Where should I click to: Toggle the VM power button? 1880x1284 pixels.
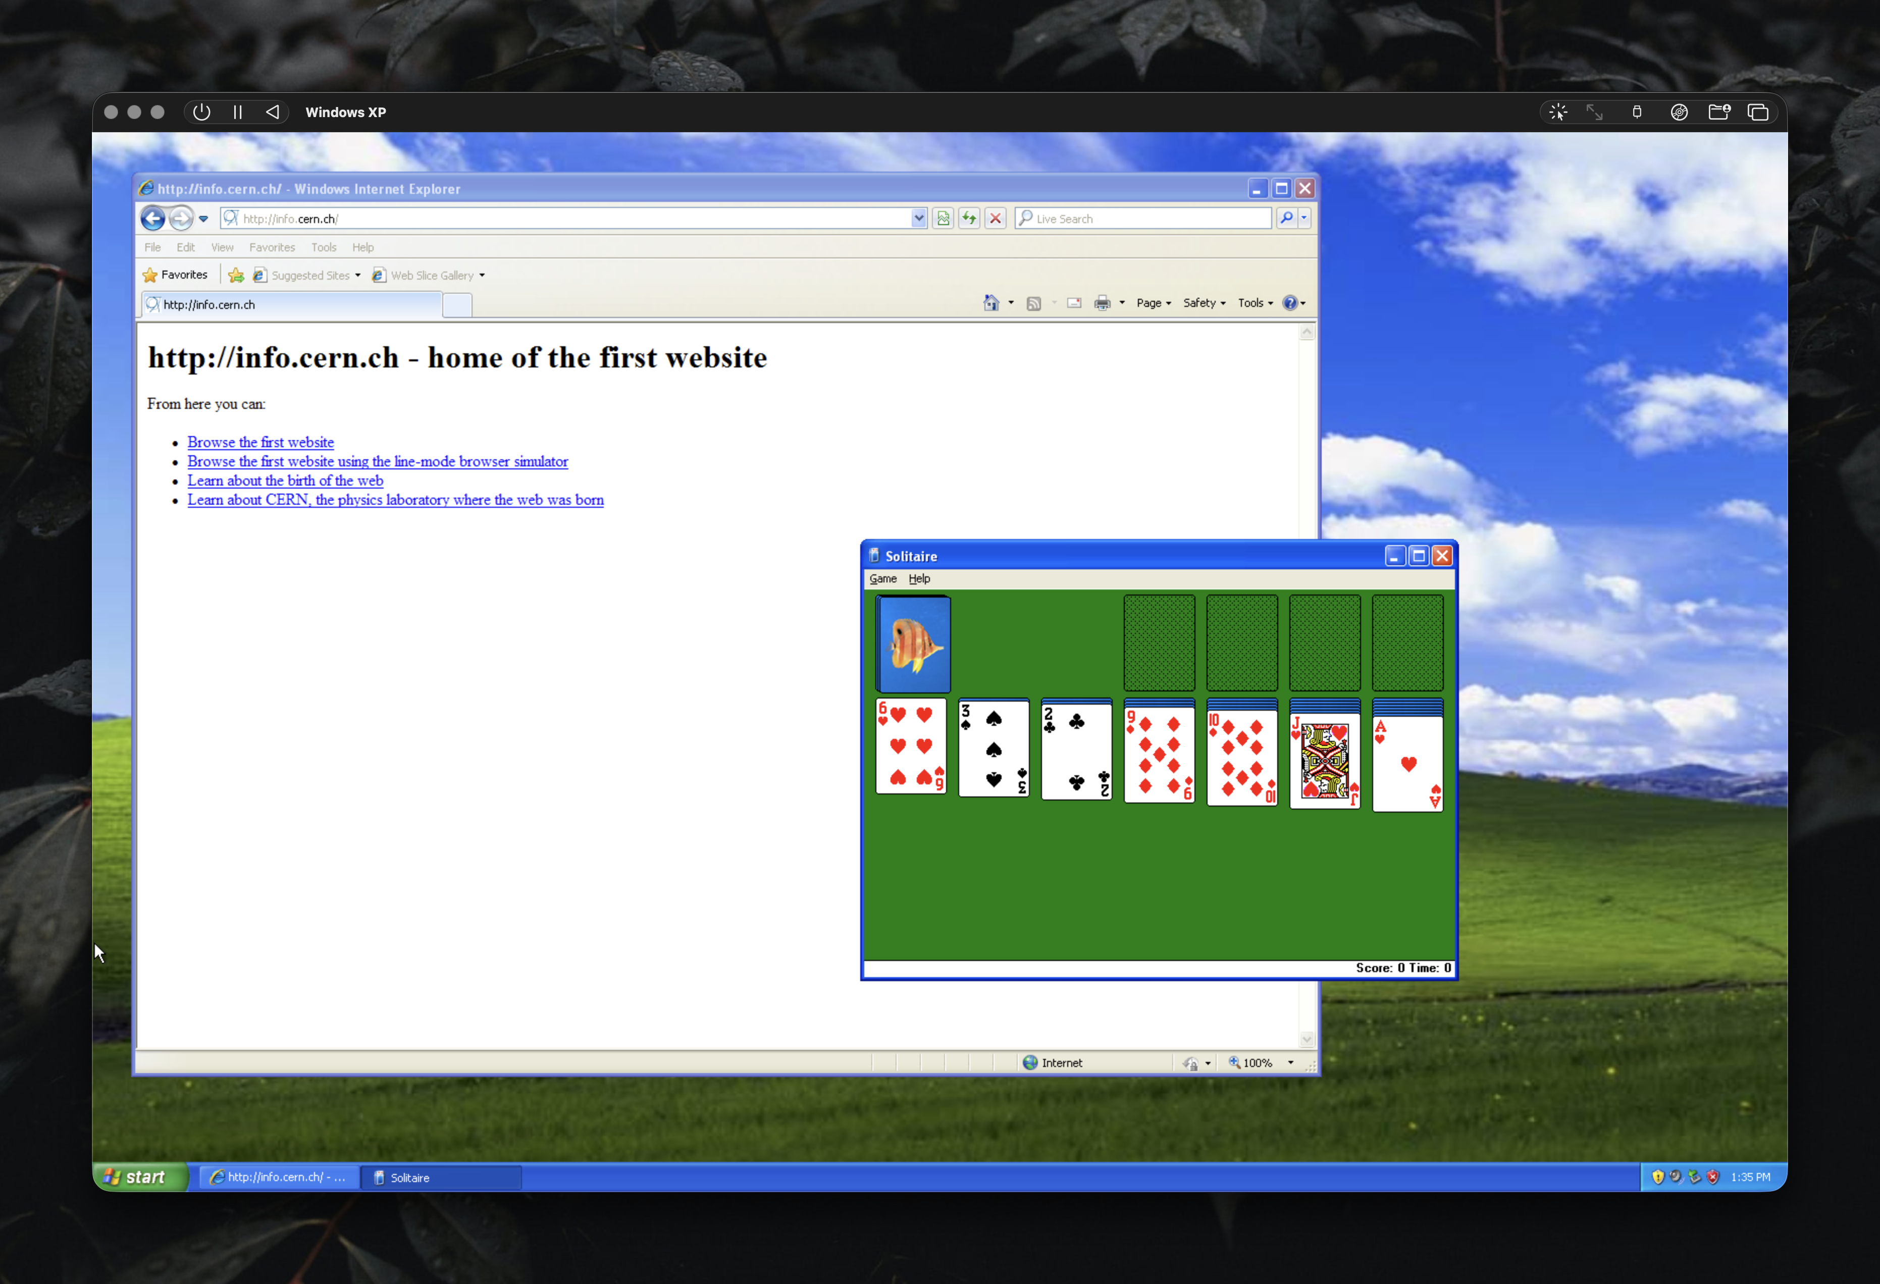click(202, 113)
